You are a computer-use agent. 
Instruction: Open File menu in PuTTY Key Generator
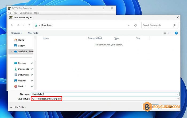pyautogui.click(x=10, y=13)
